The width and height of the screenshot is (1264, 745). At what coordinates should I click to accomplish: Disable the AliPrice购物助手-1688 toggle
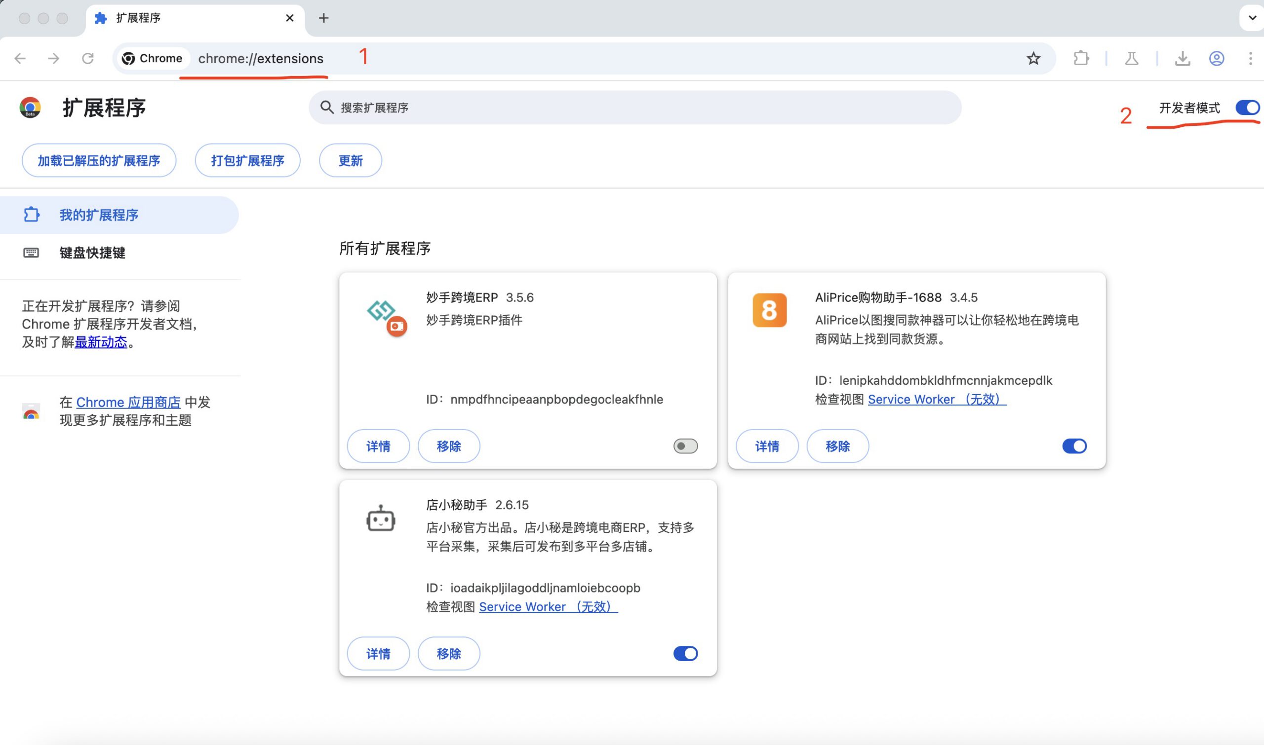[1074, 446]
